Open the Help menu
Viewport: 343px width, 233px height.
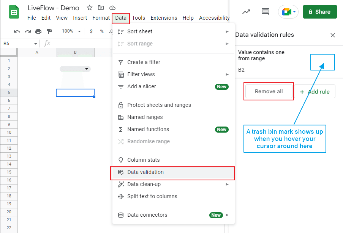[188, 18]
